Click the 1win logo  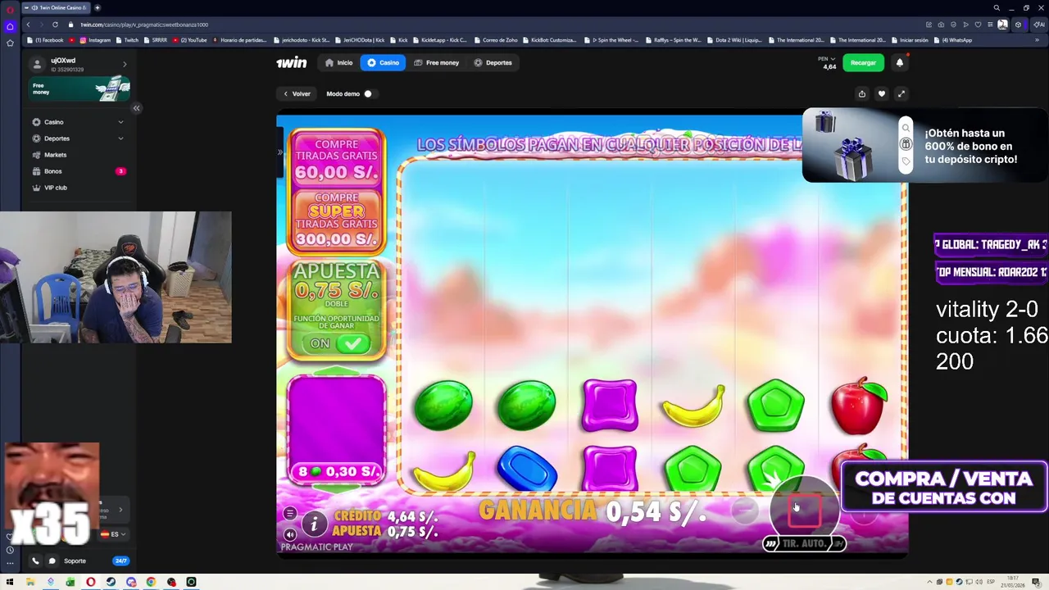(x=291, y=63)
